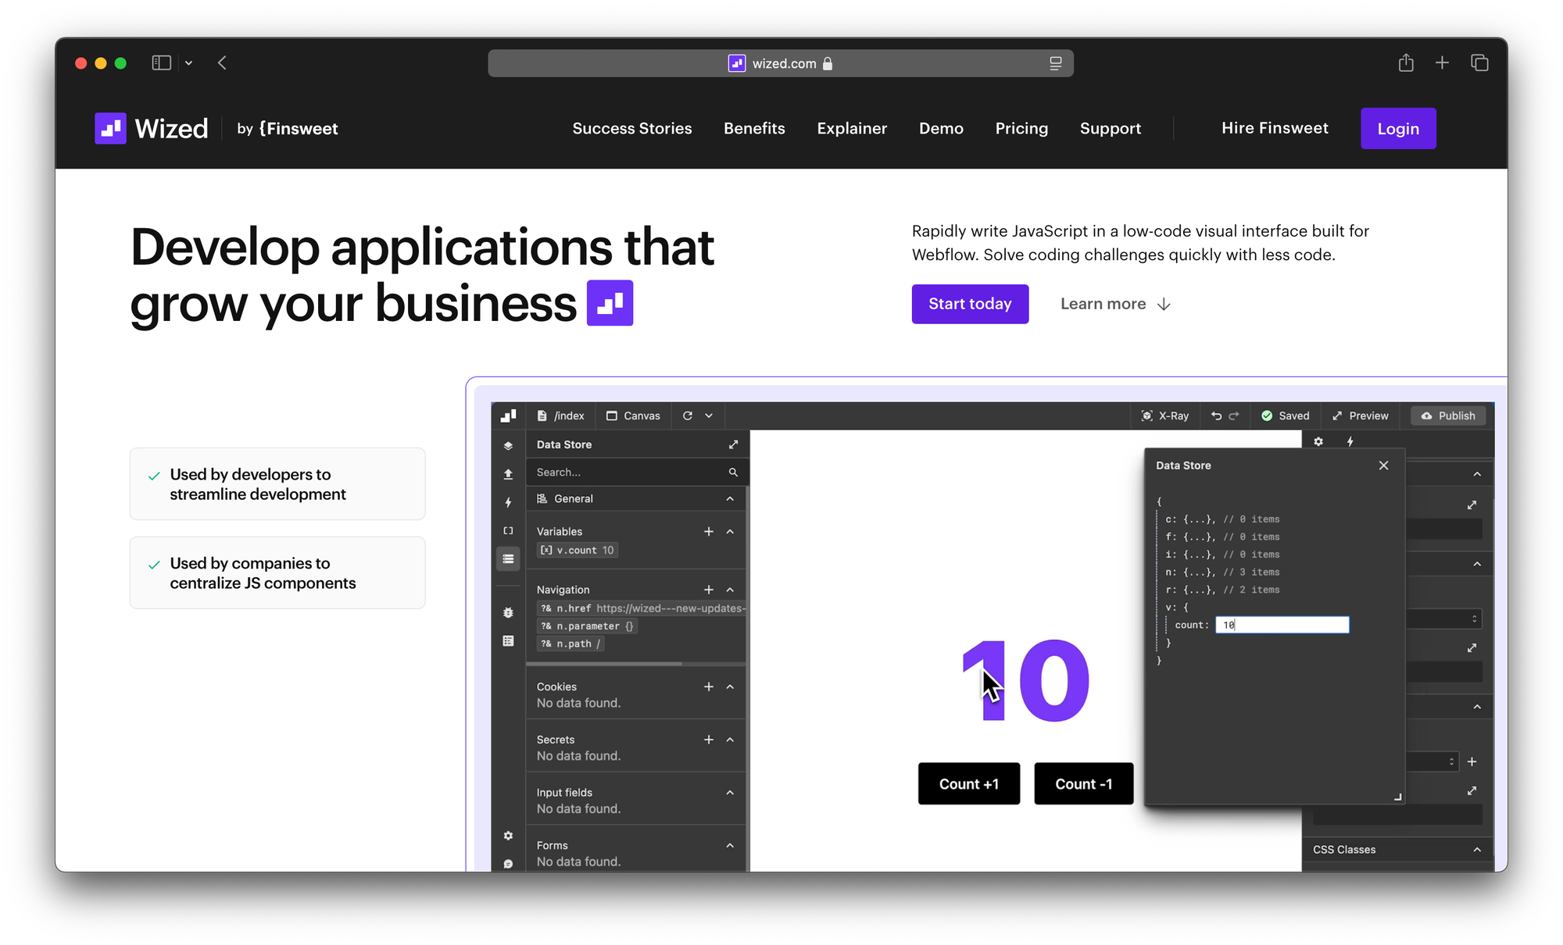The width and height of the screenshot is (1563, 945).
Task: Collapse the General section
Action: pyautogui.click(x=730, y=498)
